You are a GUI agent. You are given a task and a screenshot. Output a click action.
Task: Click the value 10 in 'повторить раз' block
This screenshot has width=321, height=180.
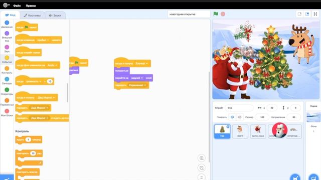click(x=33, y=153)
